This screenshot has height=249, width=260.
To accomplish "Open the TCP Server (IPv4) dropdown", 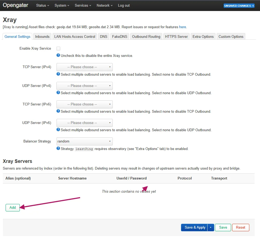I will [x=85, y=67].
